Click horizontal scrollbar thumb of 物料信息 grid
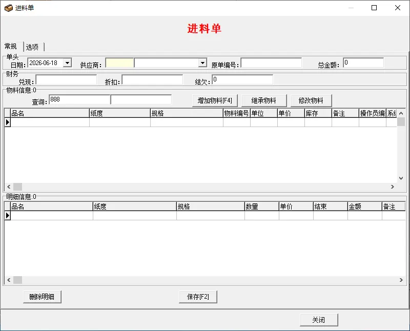The image size is (410, 331). coord(18,187)
